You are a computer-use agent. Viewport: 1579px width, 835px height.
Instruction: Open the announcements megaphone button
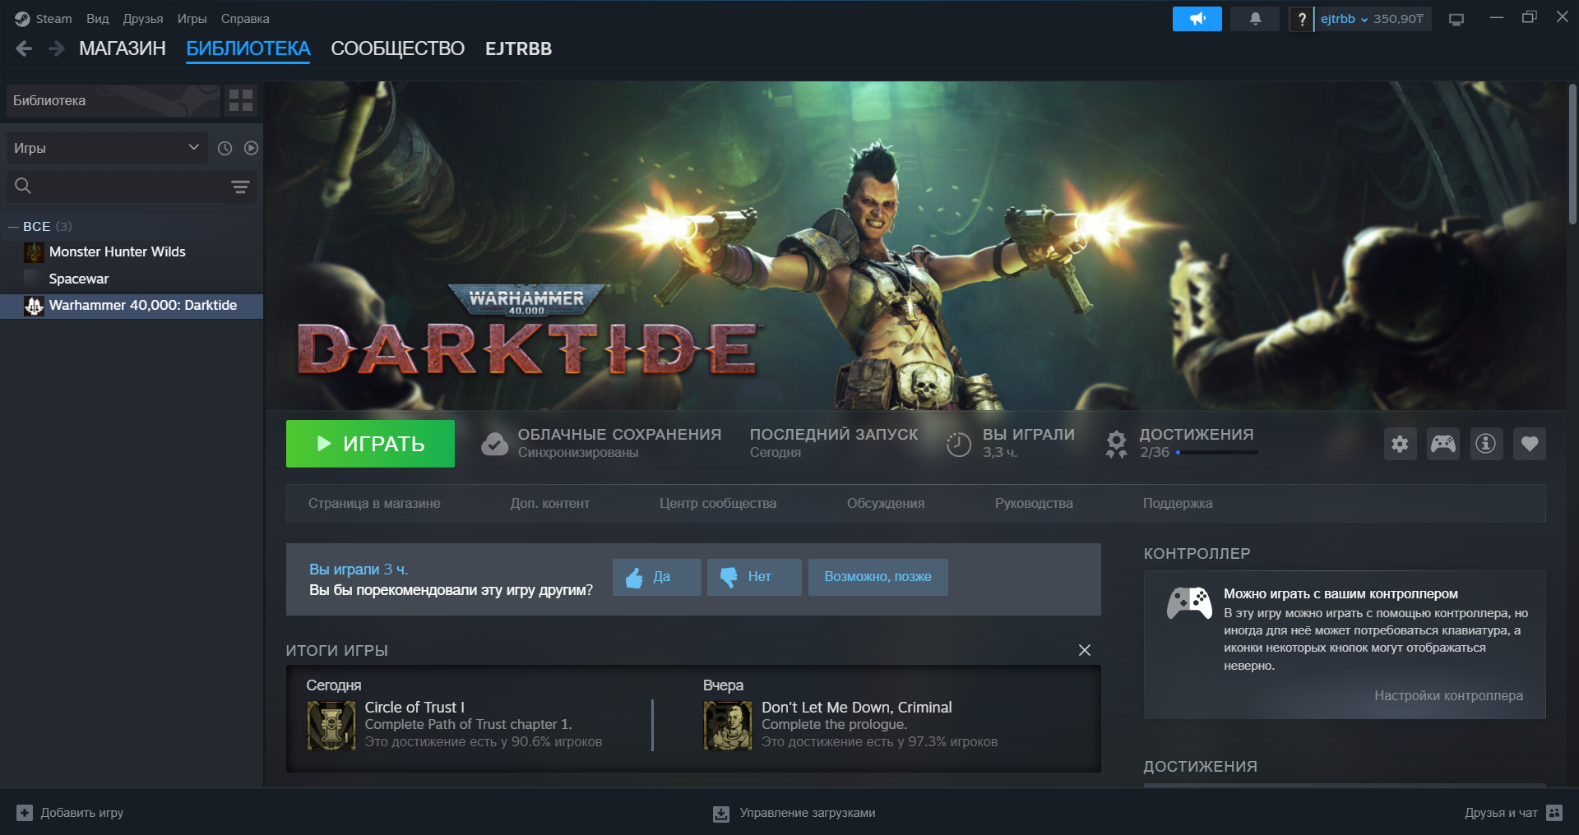coord(1197,19)
